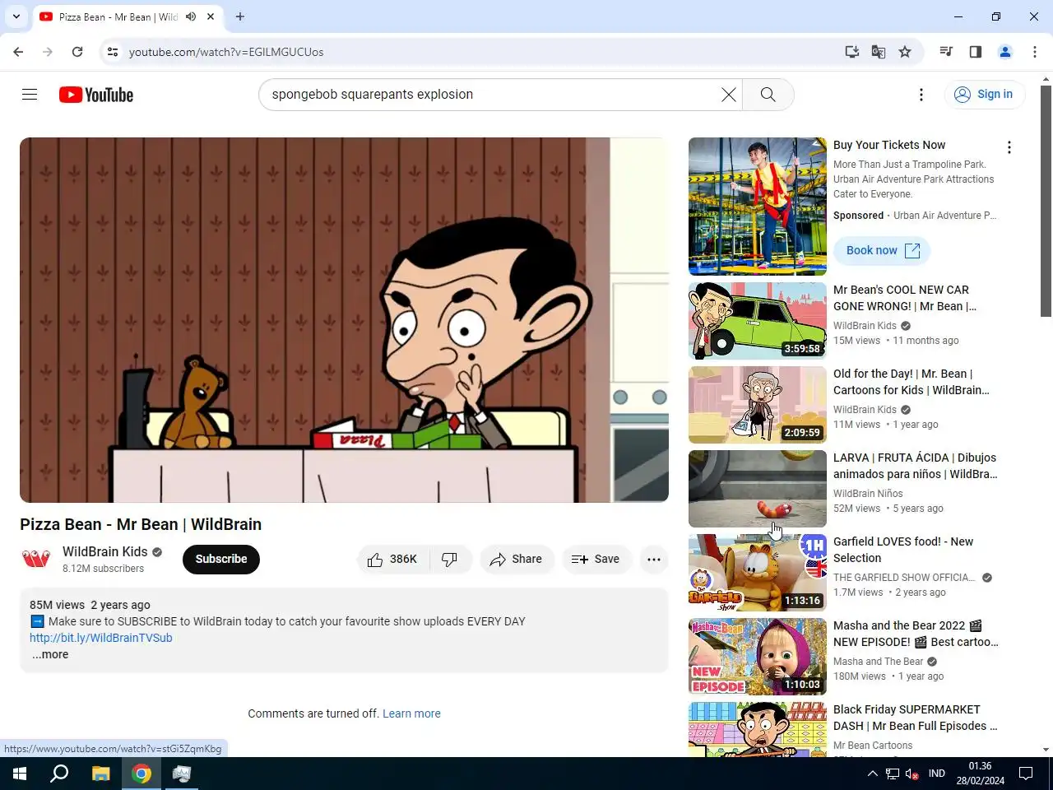Open notification center icon
The height and width of the screenshot is (790, 1053).
1026,774
